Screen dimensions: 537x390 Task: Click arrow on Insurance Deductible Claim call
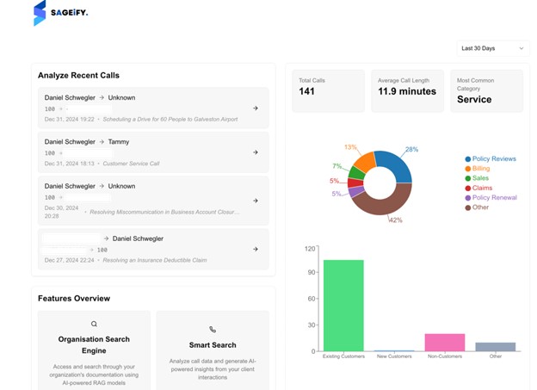(256, 249)
